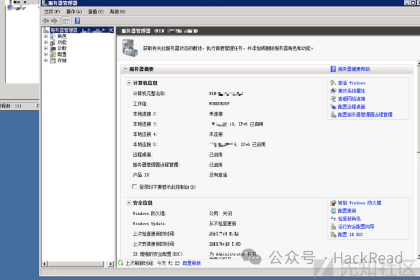Click 激活 Windows link
The image size is (420, 280).
tap(352, 83)
